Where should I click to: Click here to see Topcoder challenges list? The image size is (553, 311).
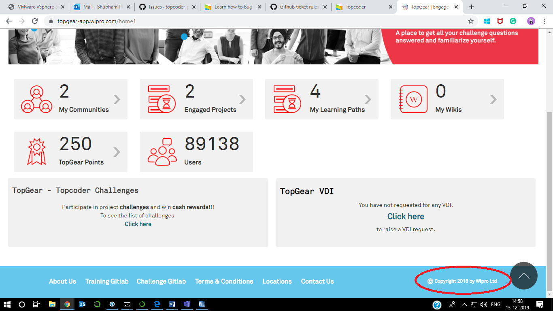click(x=138, y=224)
